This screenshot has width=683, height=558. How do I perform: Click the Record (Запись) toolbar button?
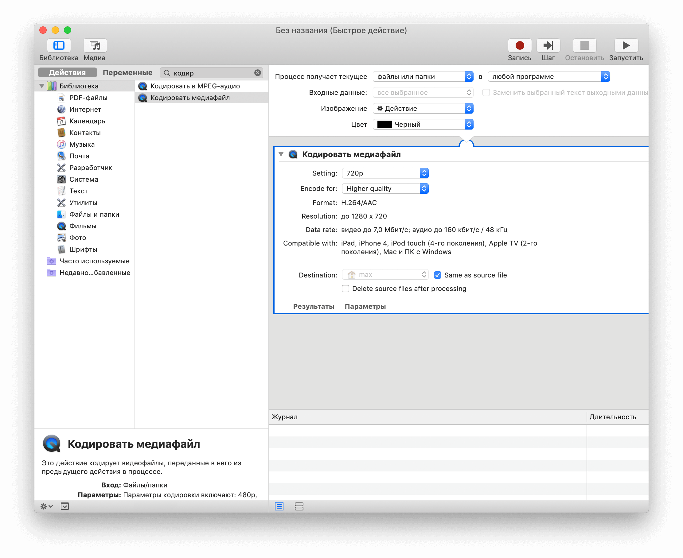click(x=519, y=46)
